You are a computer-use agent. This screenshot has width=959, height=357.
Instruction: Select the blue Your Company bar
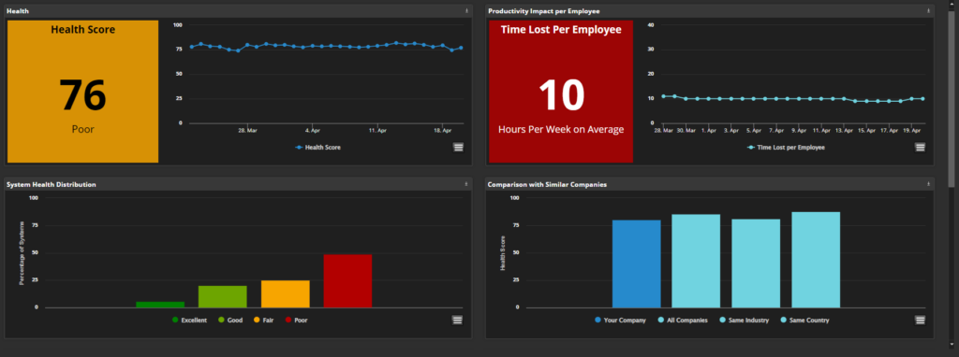[637, 264]
